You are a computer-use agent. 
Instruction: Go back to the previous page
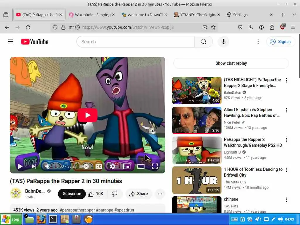[7, 27]
